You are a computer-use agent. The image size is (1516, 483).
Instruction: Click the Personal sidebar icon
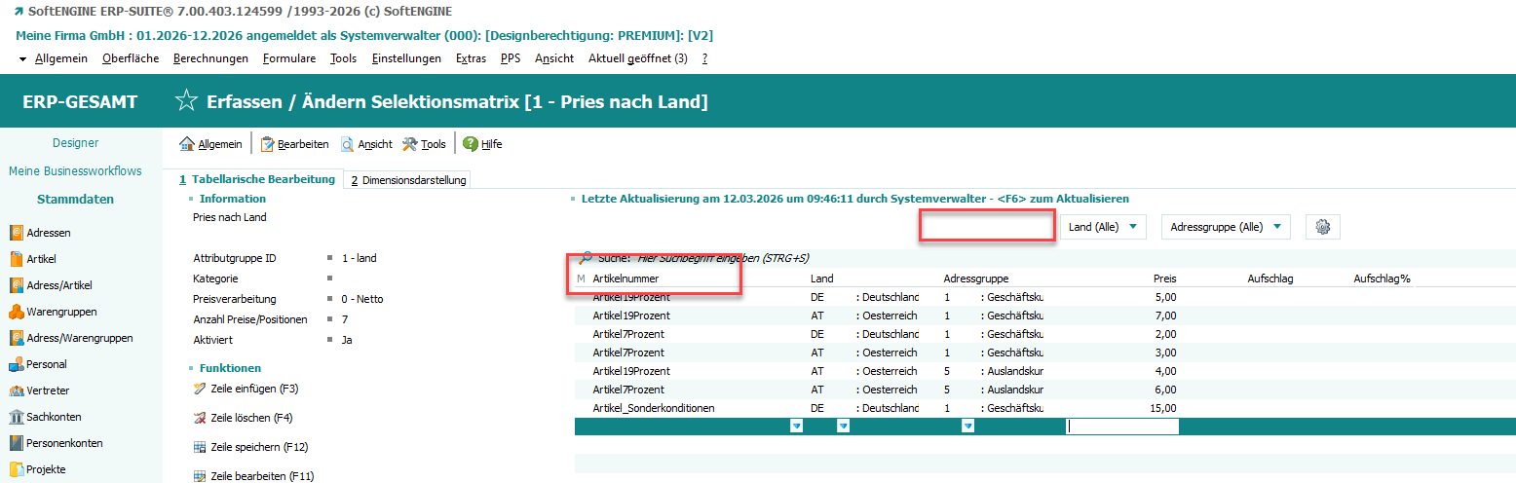pyautogui.click(x=17, y=364)
